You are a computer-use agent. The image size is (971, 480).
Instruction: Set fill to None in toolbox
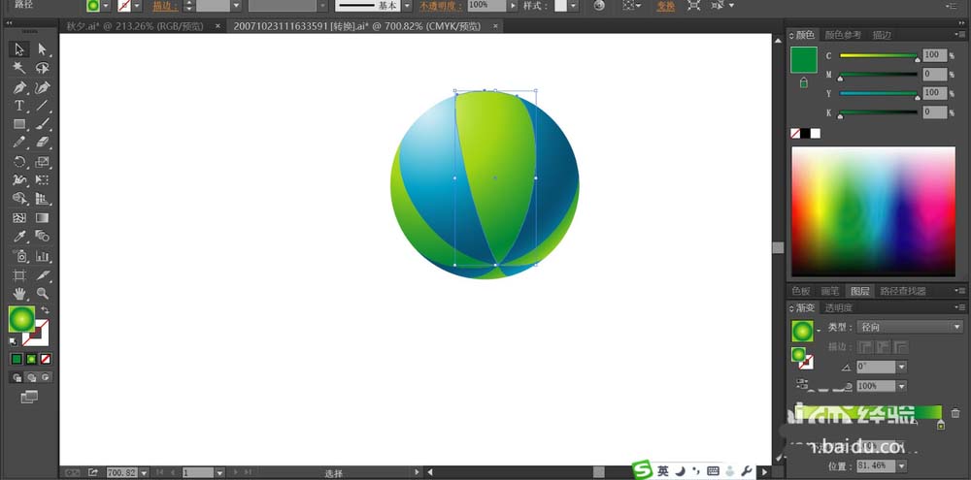[46, 359]
